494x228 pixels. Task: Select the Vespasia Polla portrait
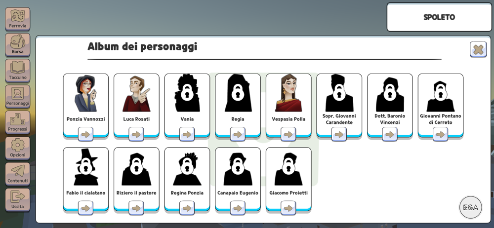coord(288,93)
